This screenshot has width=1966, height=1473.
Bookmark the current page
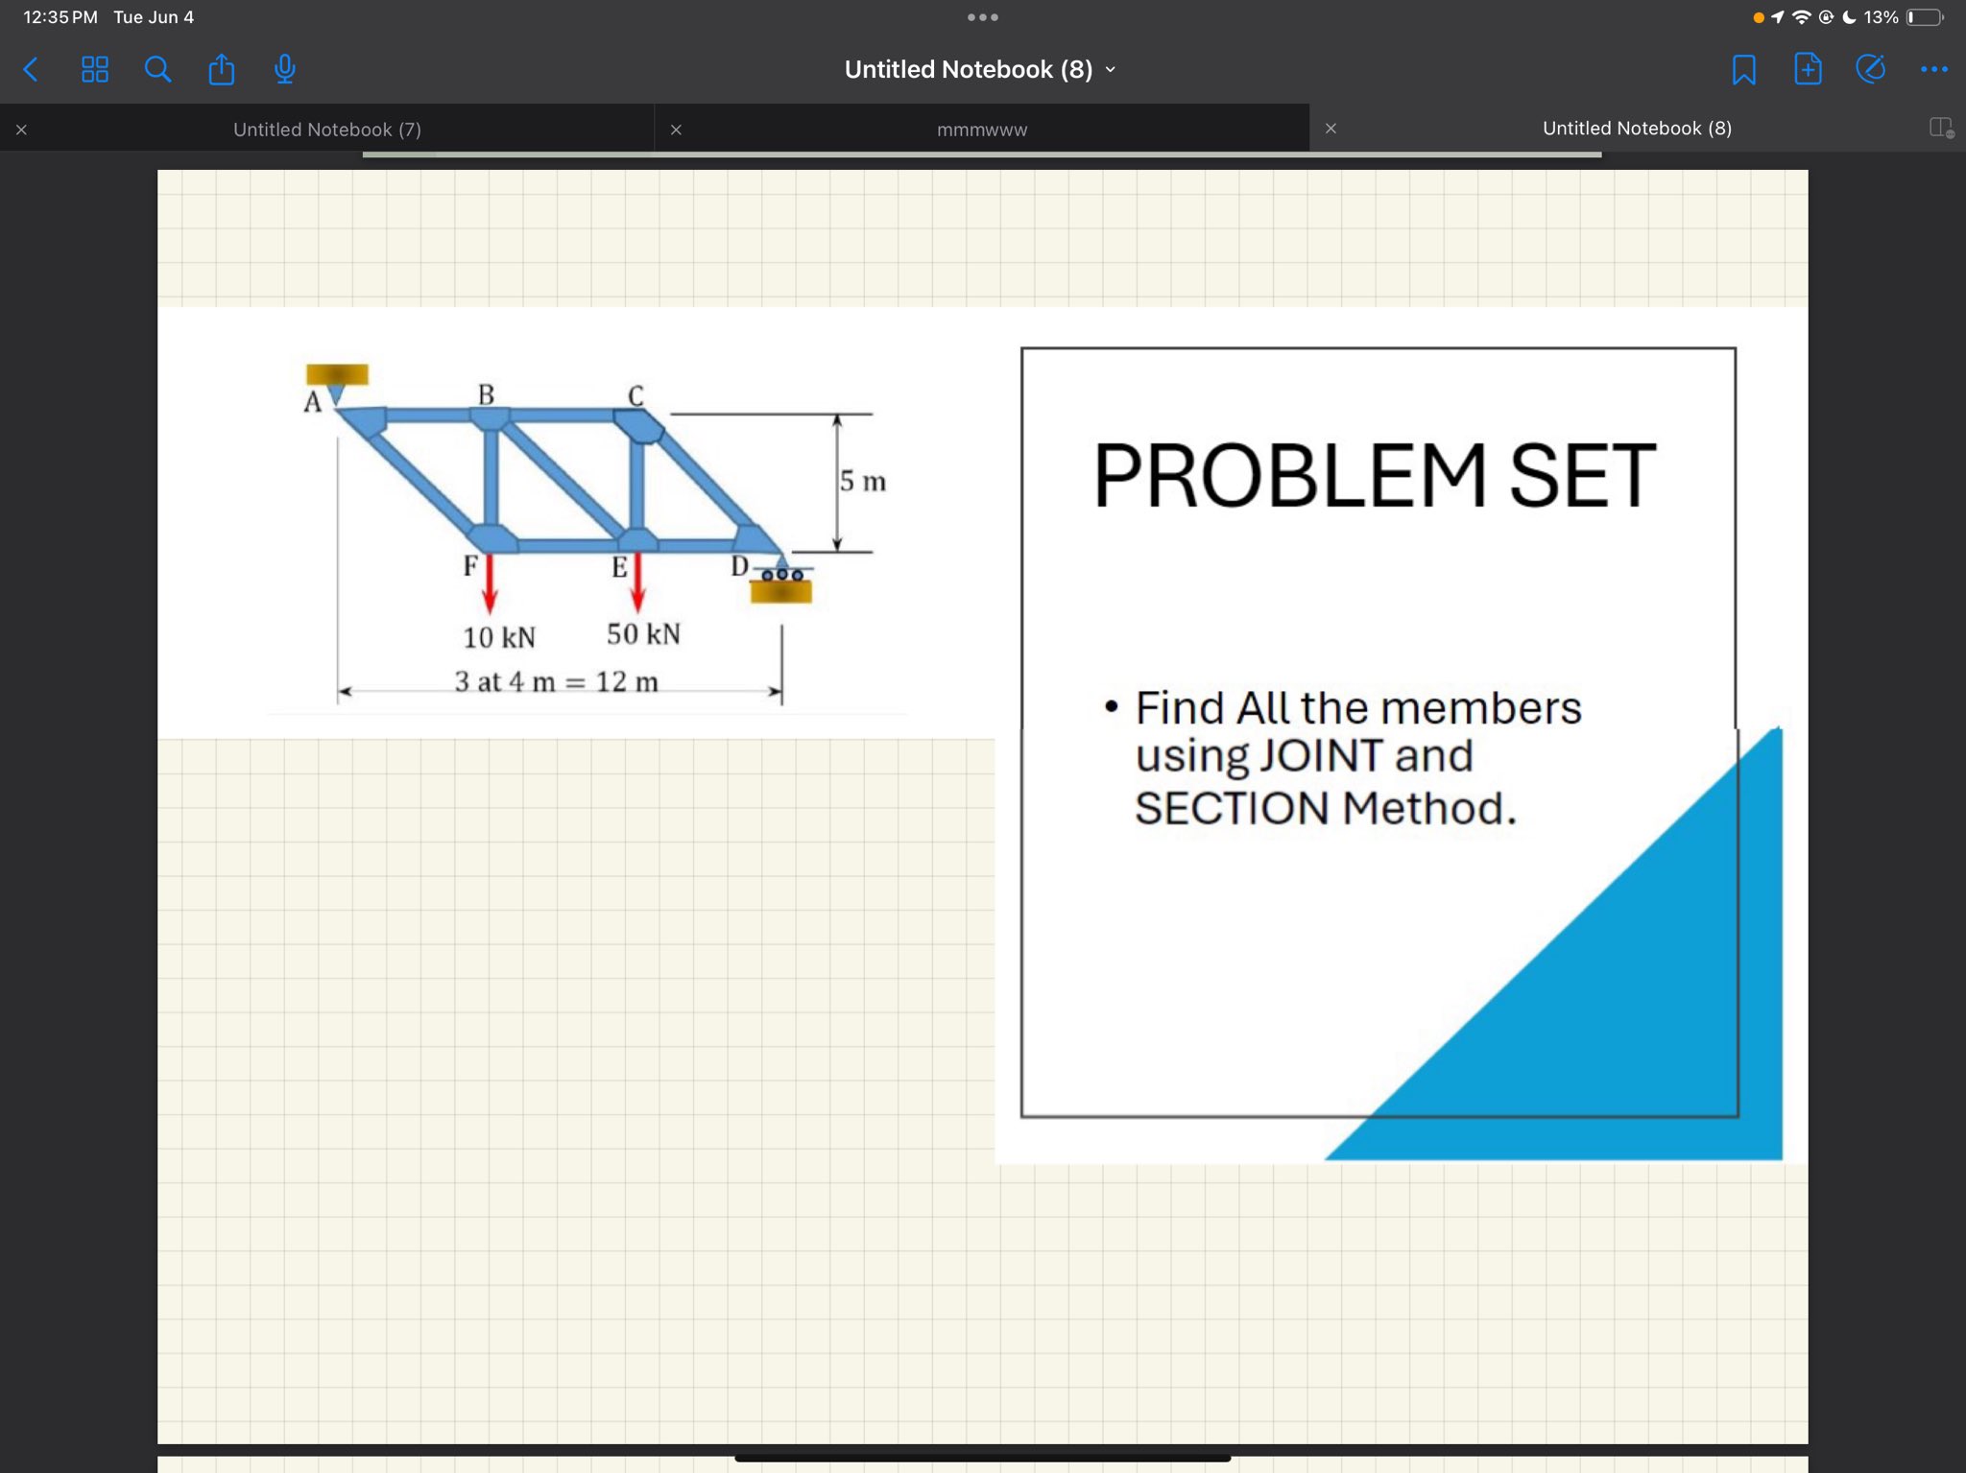pyautogui.click(x=1744, y=68)
